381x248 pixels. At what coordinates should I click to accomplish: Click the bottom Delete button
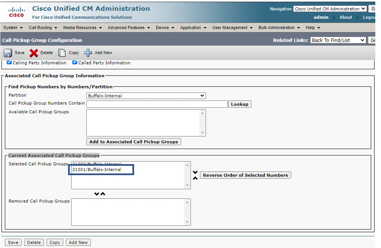click(x=34, y=242)
